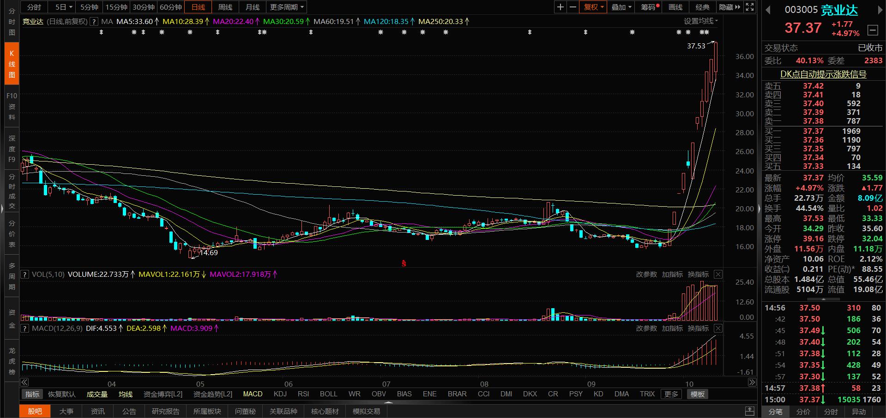Screen dimensions: 886x418
Task: Open 更多 indicators dropdown
Action: point(671,394)
